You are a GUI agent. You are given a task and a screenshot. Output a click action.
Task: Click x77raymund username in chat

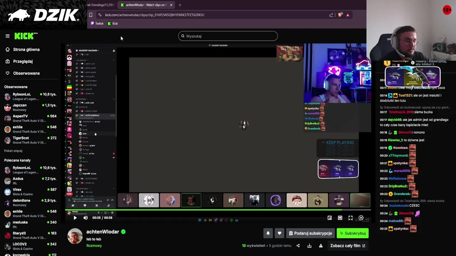[x=398, y=155]
